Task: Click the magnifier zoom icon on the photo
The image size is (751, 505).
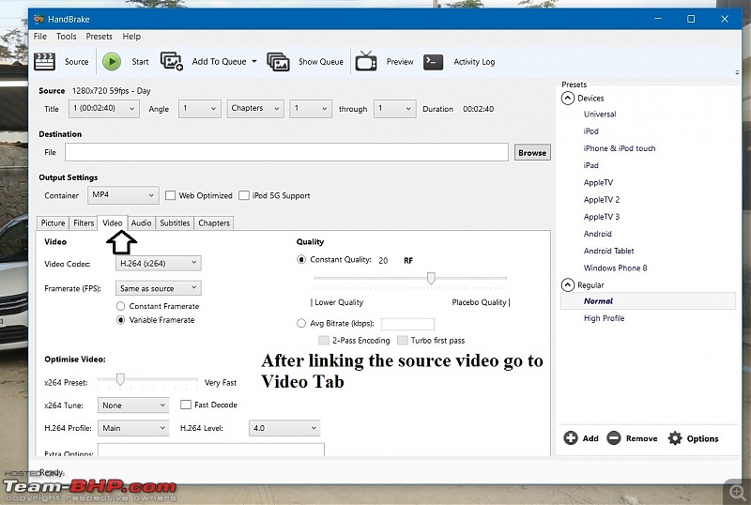Action: point(736,491)
